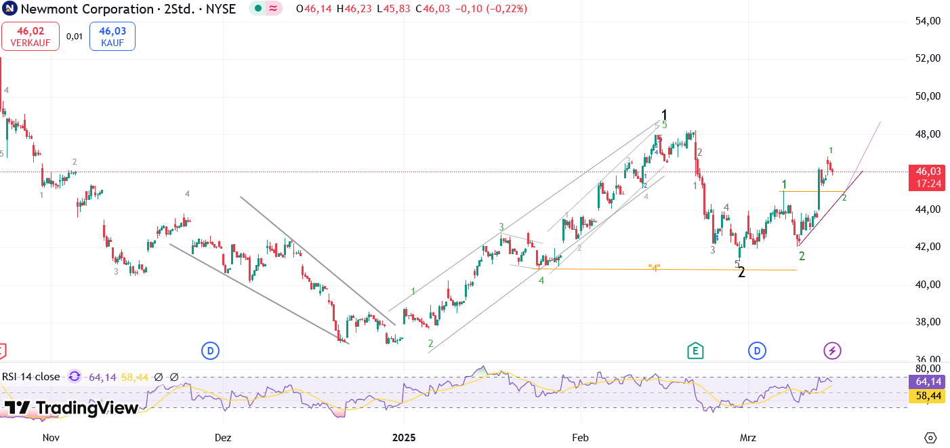Click the Feb label on time axis
The height and width of the screenshot is (448, 950).
(x=579, y=438)
